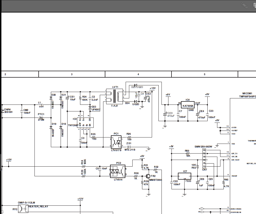Open the attachments paperclip icon
Screen dimensions: 256x214
click(244, 5)
